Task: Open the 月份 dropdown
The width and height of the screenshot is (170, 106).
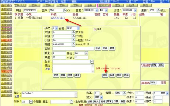Action: click(135, 10)
